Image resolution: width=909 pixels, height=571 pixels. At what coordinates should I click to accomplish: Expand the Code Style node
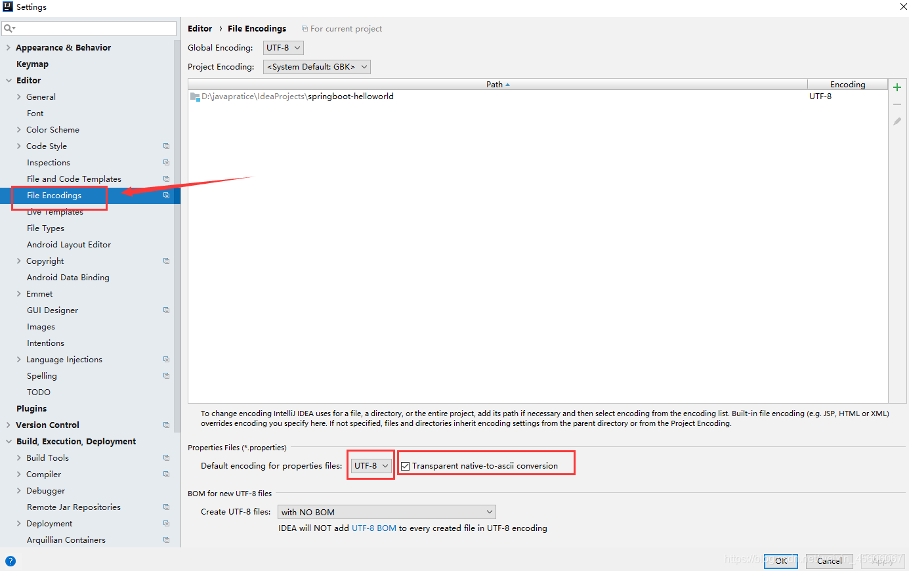coord(18,146)
